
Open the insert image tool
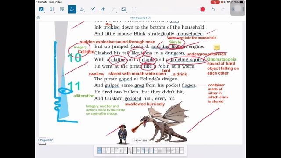tap(124, 9)
